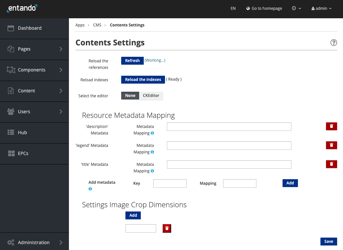Go to homepage link in header
Viewport: 343px width, 250px height.
coord(264,8)
